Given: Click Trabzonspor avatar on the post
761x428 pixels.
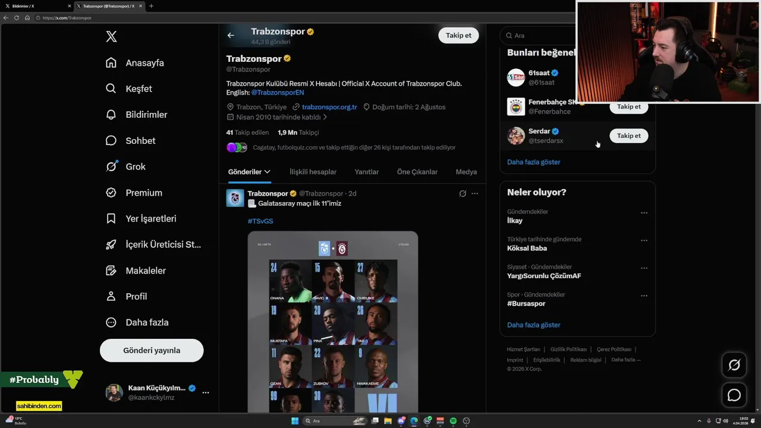Looking at the screenshot, I should click(x=235, y=198).
